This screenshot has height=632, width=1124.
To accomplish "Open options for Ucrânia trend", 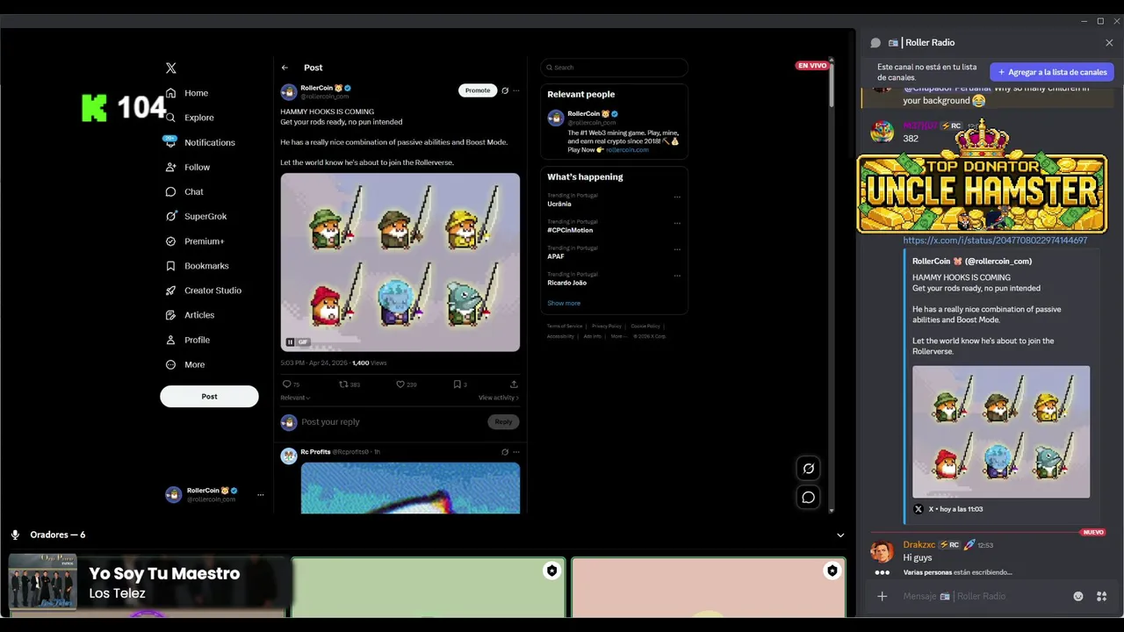I will click(677, 197).
